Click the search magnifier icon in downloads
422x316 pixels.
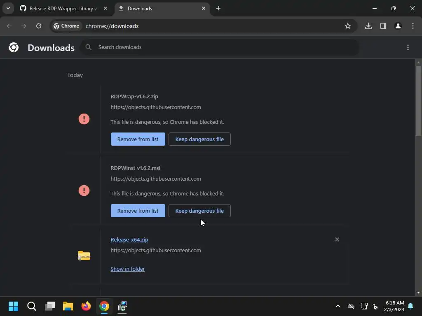(88, 47)
